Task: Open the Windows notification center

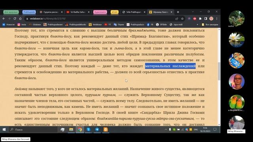Action: tap(215, 129)
